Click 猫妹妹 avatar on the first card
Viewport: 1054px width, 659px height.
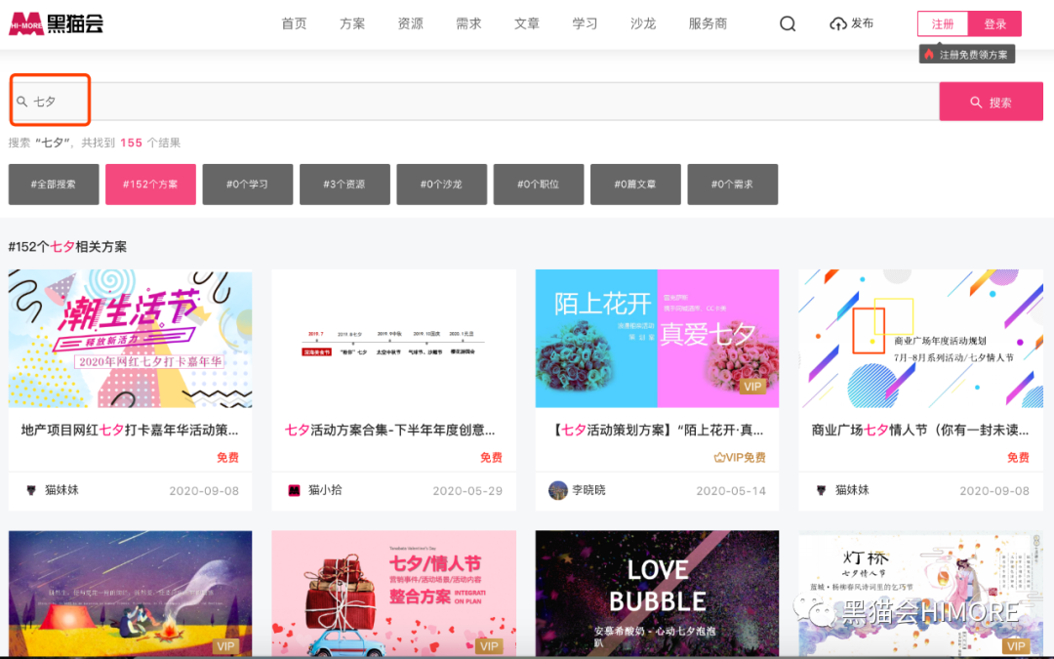30,490
